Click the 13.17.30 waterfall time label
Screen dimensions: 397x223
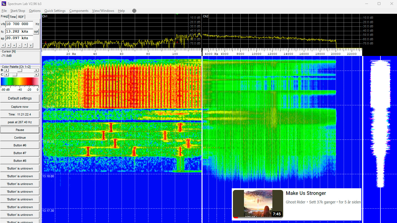[48, 211]
